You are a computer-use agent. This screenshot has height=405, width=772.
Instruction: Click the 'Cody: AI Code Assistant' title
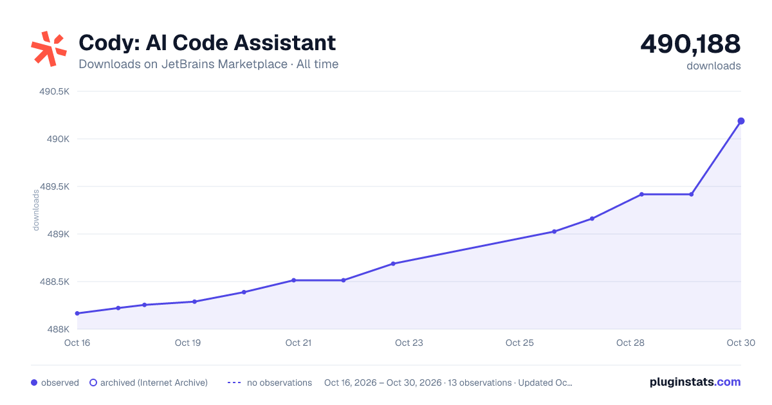[x=207, y=42]
